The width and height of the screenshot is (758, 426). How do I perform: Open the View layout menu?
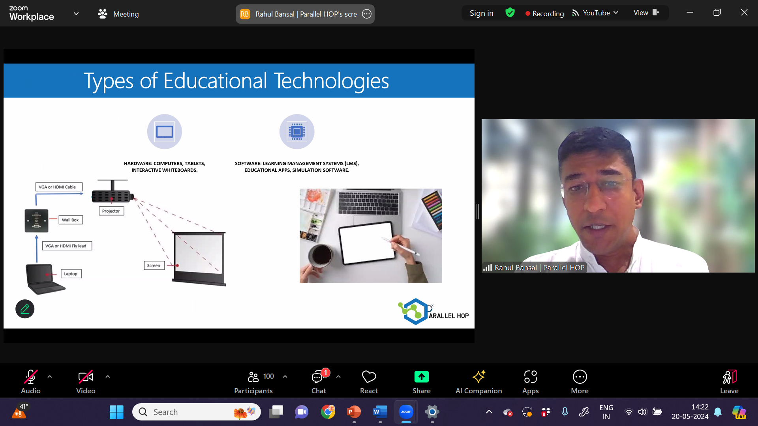pos(646,13)
